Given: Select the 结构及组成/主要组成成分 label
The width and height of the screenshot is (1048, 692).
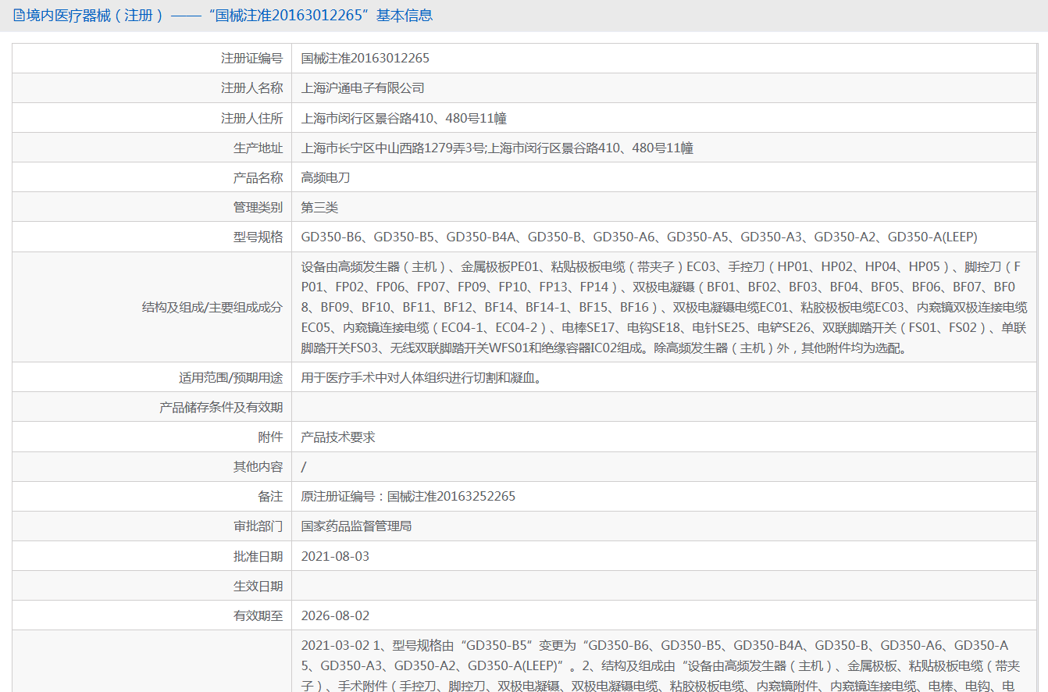Looking at the screenshot, I should tap(151, 307).
